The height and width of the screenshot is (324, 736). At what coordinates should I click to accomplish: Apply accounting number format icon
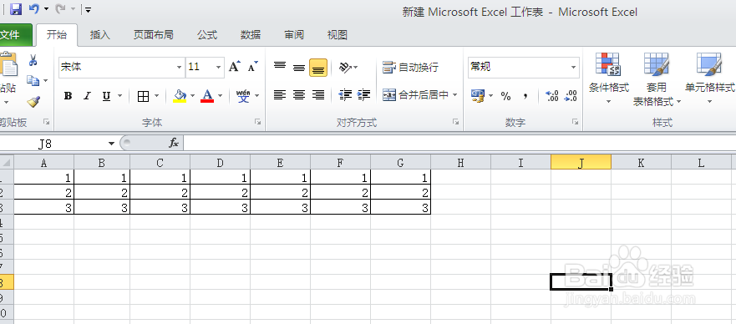point(478,96)
